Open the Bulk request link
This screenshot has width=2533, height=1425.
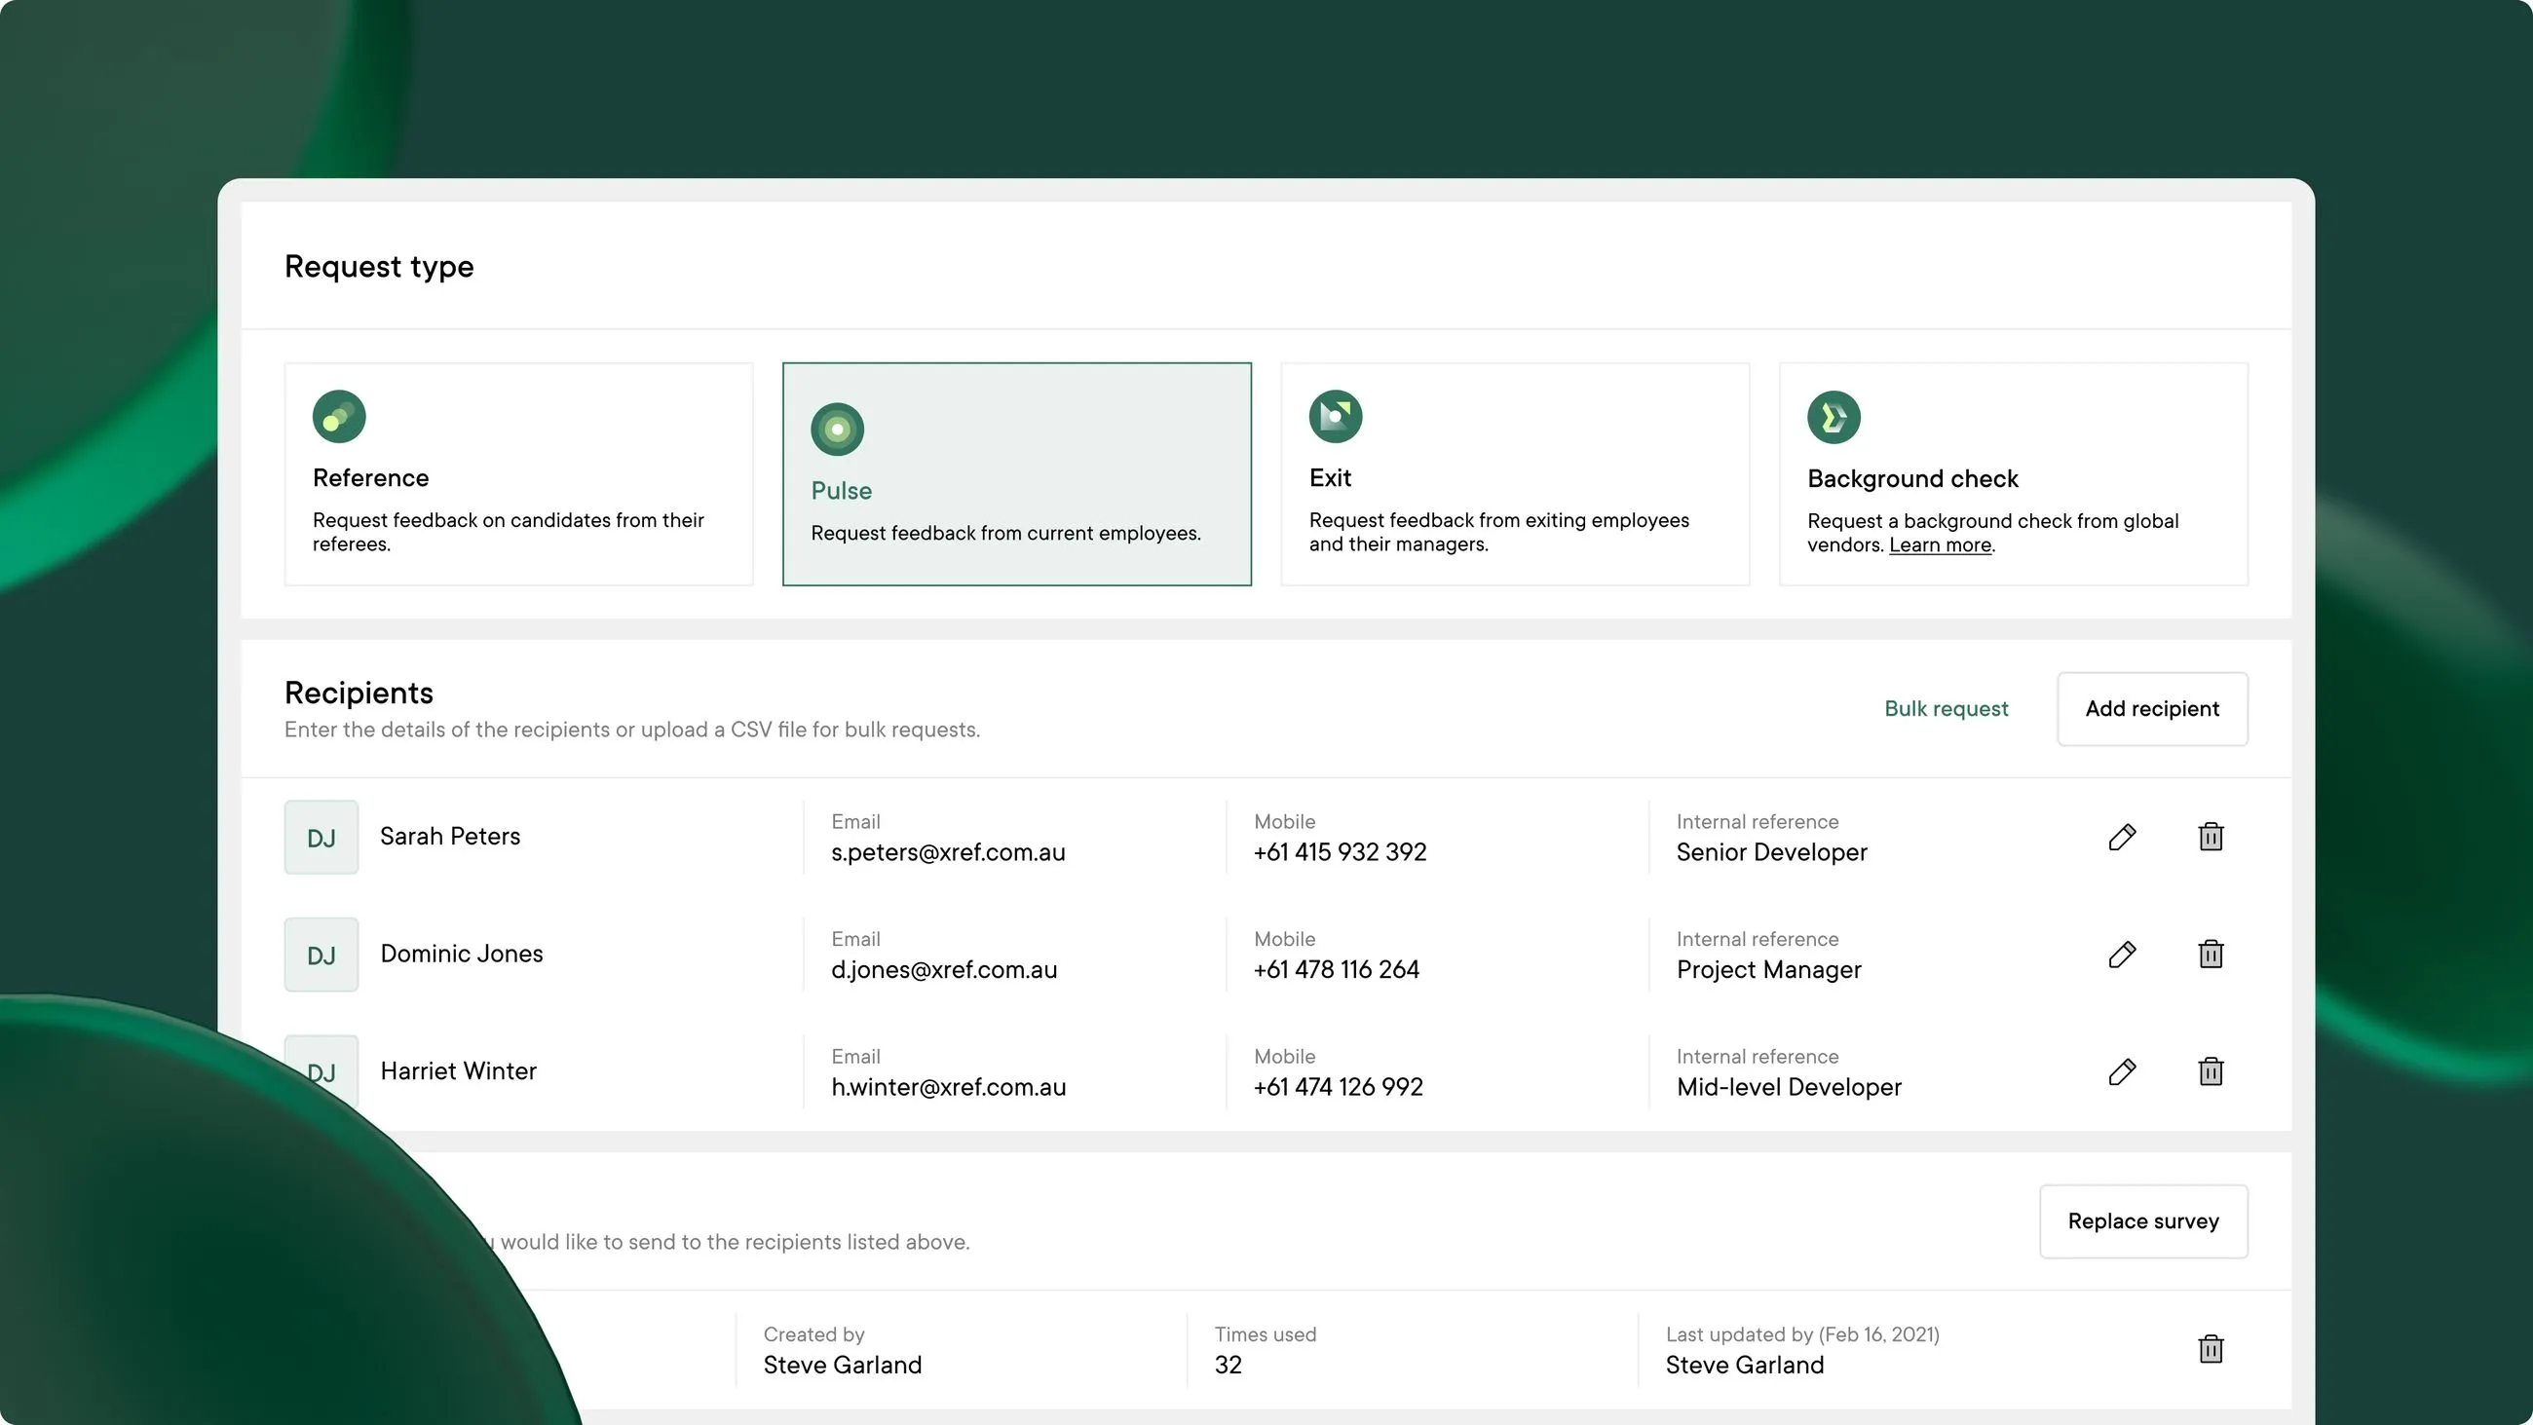(x=1945, y=708)
